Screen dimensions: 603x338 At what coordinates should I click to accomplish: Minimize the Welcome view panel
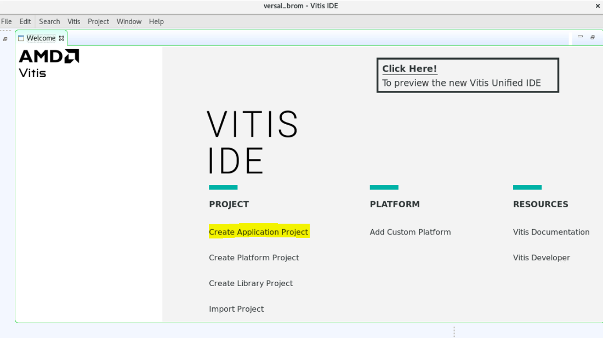(580, 37)
